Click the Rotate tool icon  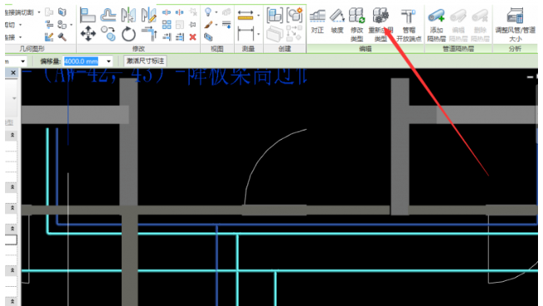click(129, 34)
